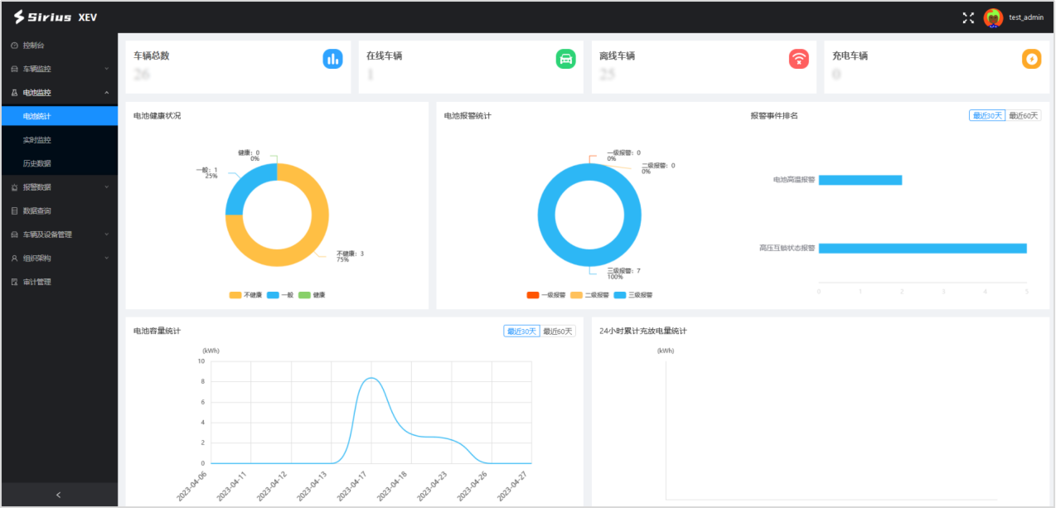1056x508 pixels.
Task: Toggle the 三级报警 legend item
Action: [x=633, y=295]
